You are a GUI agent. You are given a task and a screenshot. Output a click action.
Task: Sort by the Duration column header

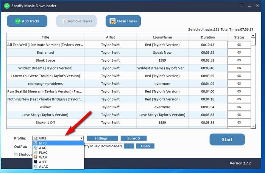pos(208,37)
